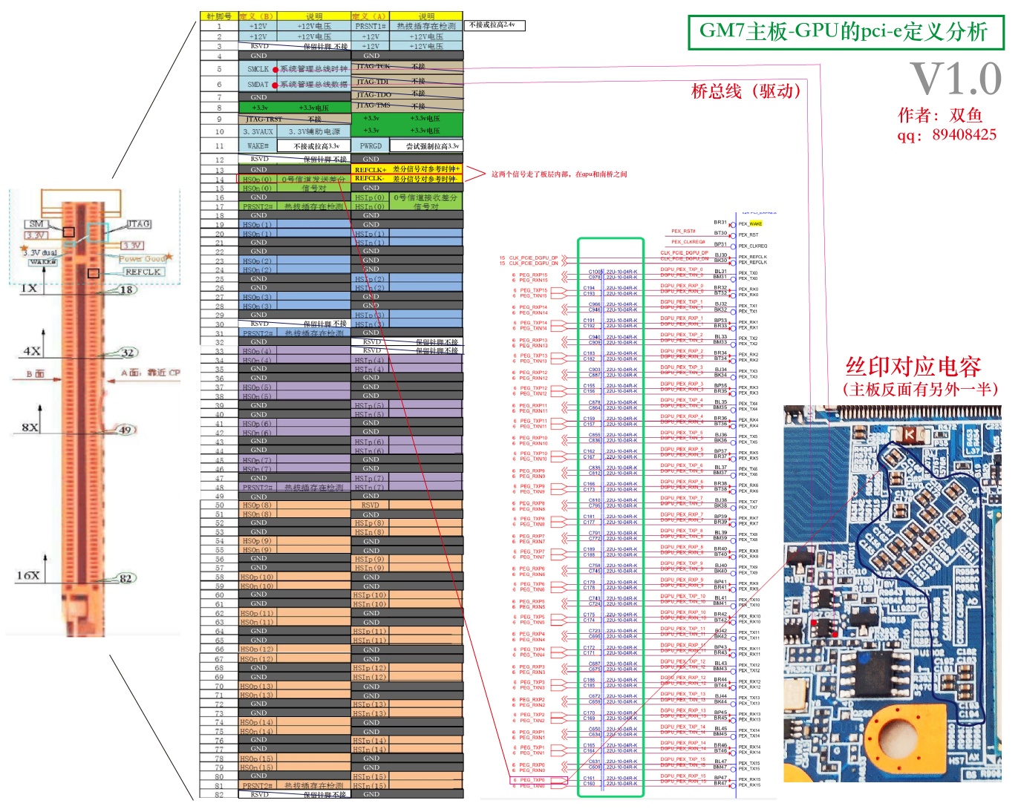This screenshot has width=1021, height=809.
Task: Click the 'WAKE#' cell in pin row 11
Action: click(x=257, y=146)
